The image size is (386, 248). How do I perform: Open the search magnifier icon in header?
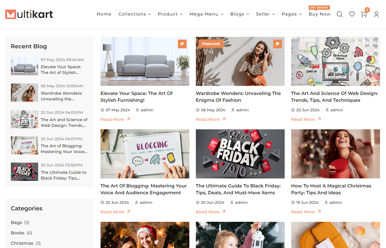click(x=339, y=14)
